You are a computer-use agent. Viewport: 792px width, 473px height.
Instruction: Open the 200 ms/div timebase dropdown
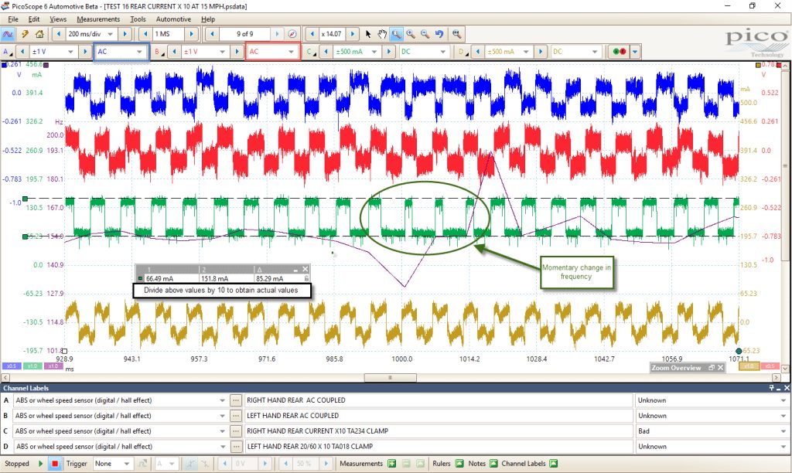pos(91,34)
